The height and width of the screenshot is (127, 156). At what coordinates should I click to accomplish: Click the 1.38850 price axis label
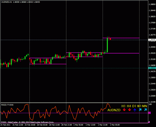[x=152, y=4]
